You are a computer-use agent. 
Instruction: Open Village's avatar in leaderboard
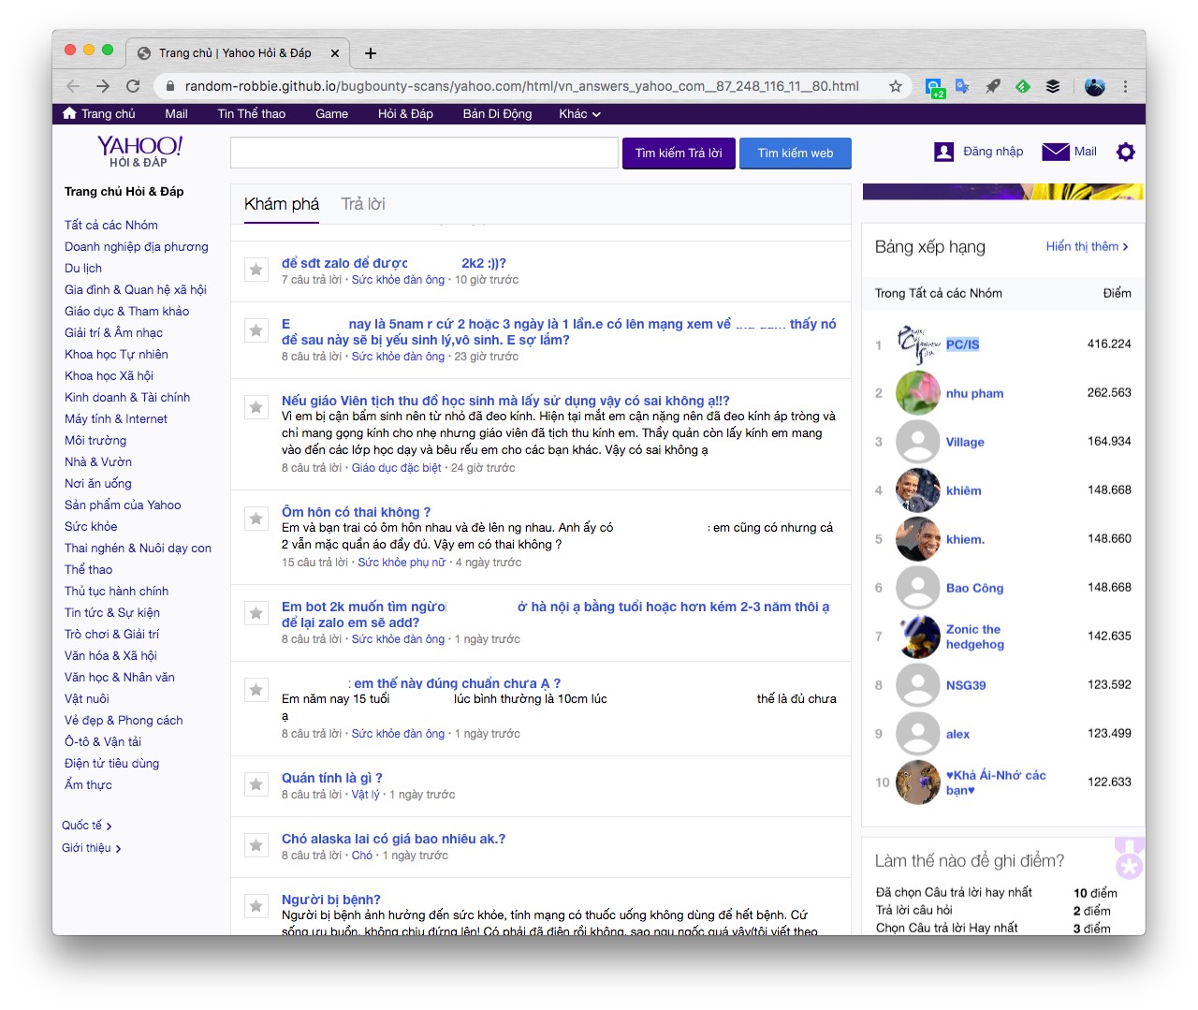coord(917,442)
